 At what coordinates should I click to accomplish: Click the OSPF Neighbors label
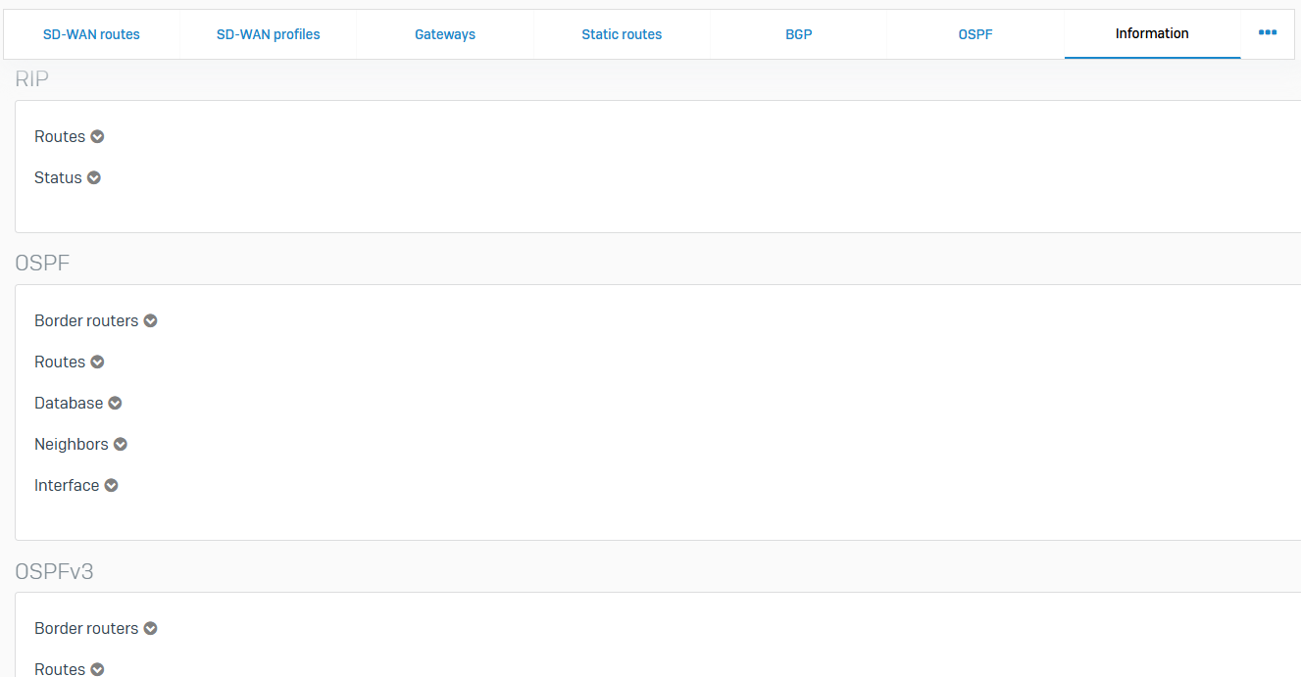tap(72, 445)
